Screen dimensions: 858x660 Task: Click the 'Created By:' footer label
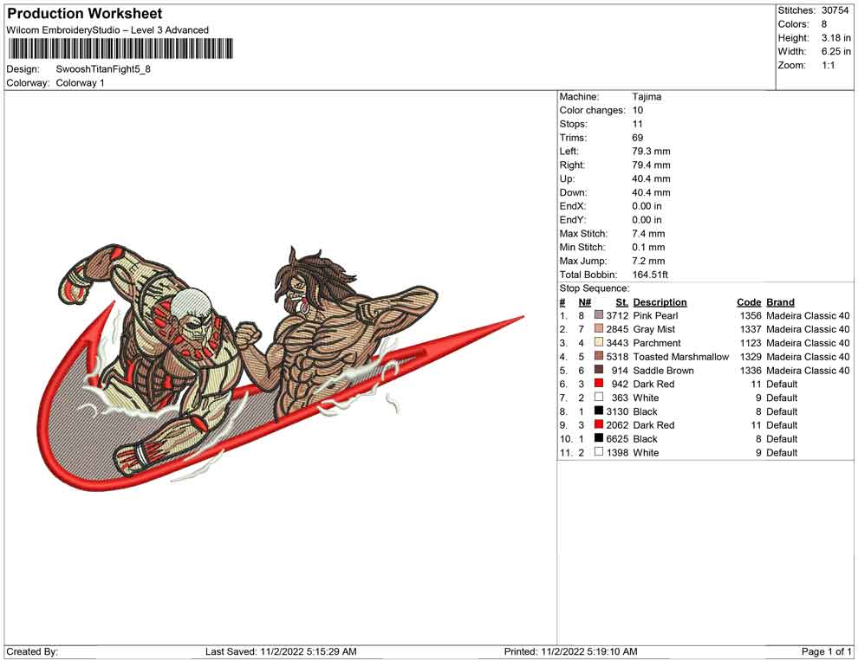pos(32,651)
